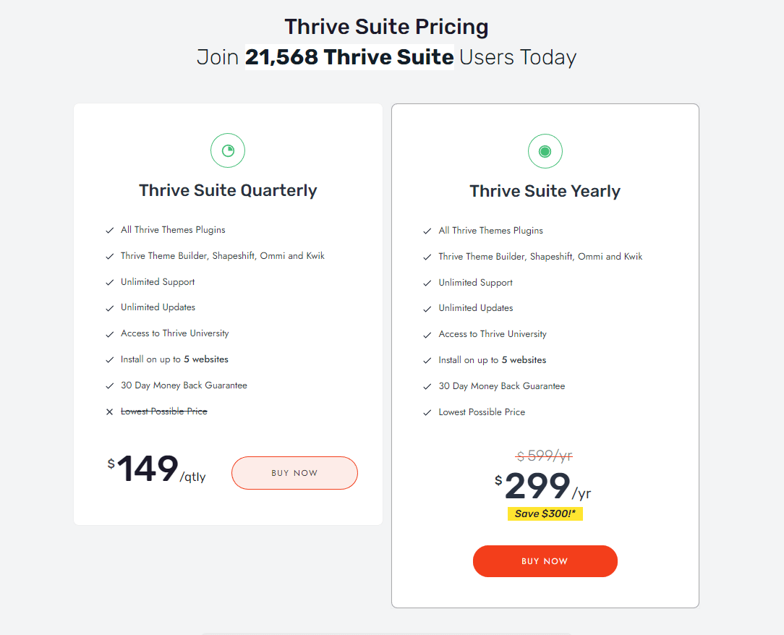Image resolution: width=784 pixels, height=635 pixels.
Task: Click the checkmark beside "Access to Thrive University" Yearly
Action: [x=427, y=333]
